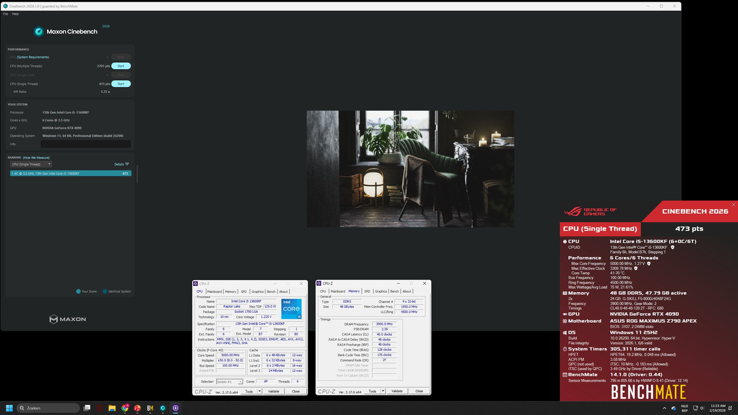Start the CPU (Multiple Threads) benchmark

[x=121, y=66]
